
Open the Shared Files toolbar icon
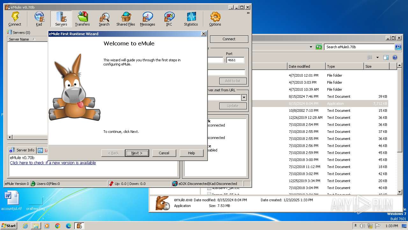click(x=126, y=19)
